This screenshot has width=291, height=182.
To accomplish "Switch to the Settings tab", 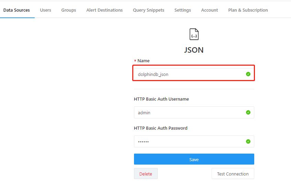I will pyautogui.click(x=182, y=10).
